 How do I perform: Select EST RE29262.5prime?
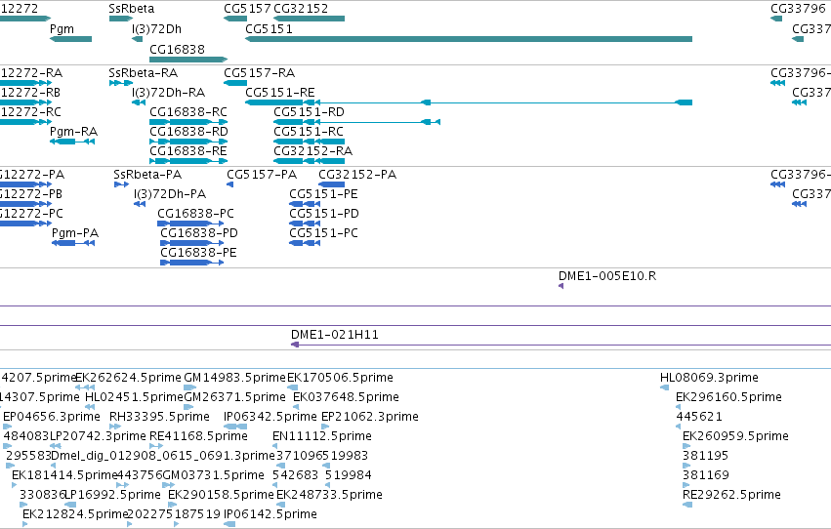click(731, 495)
